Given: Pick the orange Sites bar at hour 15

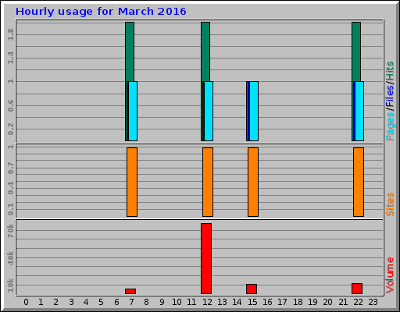Looking at the screenshot, I should point(253,182).
